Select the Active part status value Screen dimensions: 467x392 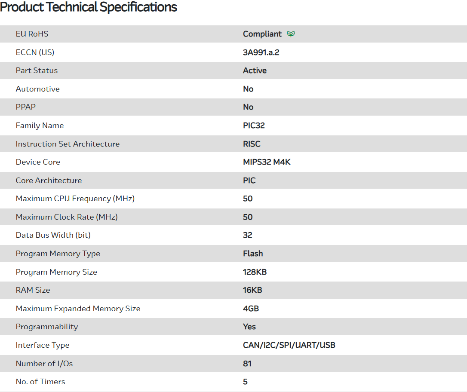[x=255, y=70]
